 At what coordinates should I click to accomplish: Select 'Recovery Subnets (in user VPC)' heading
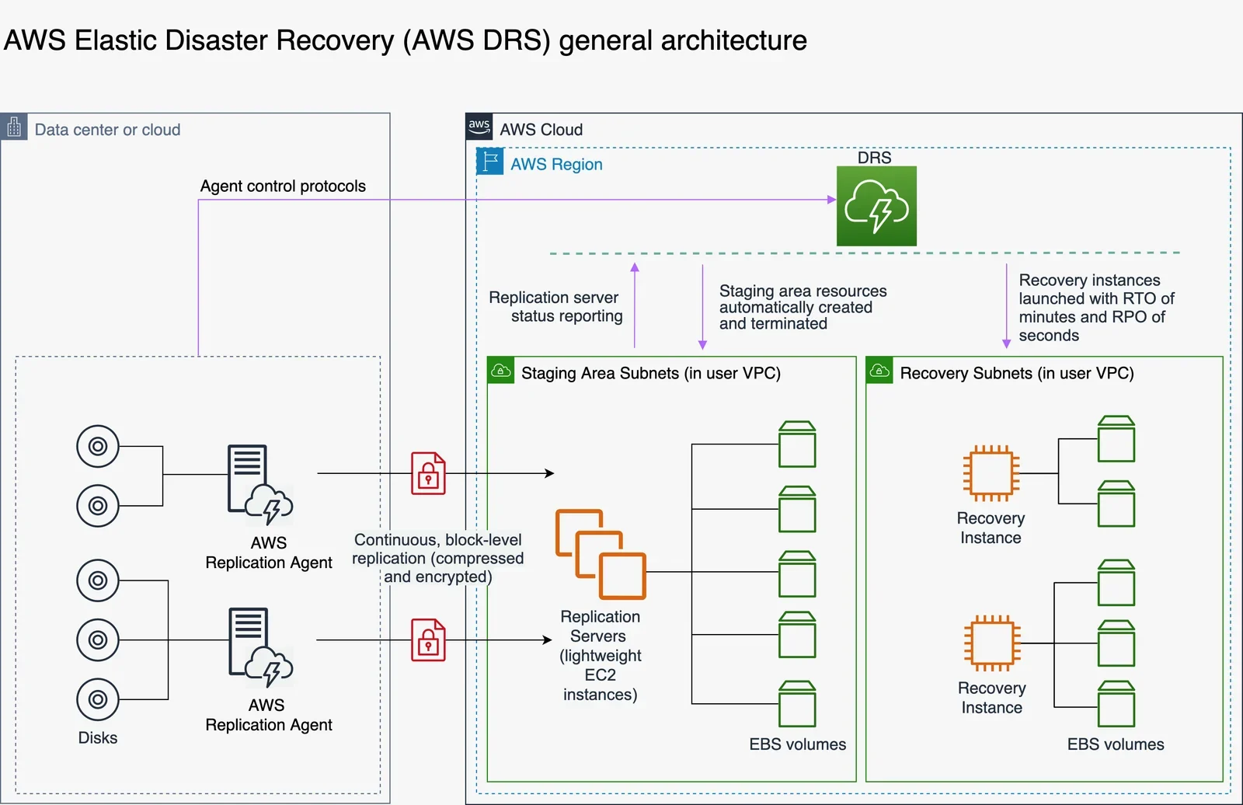click(x=1017, y=373)
